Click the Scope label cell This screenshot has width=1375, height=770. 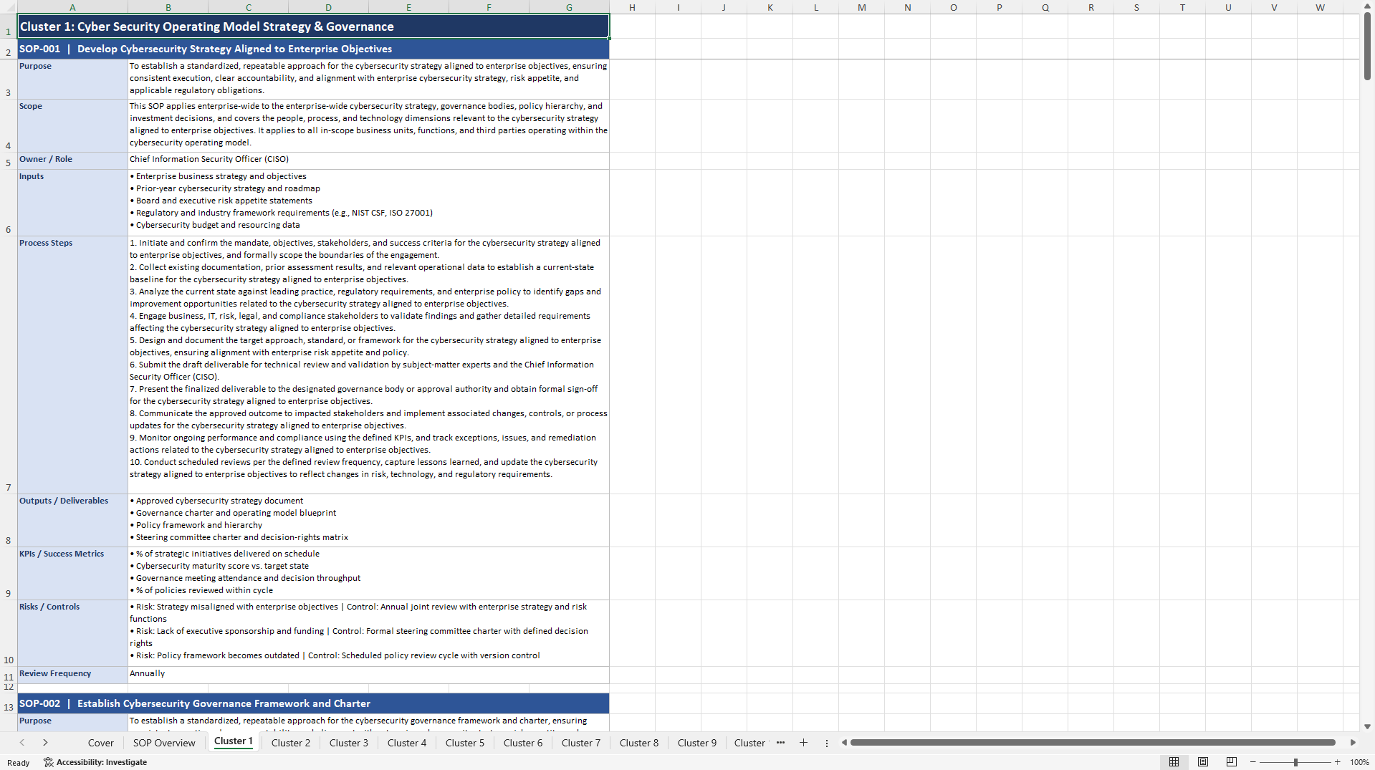pos(72,125)
